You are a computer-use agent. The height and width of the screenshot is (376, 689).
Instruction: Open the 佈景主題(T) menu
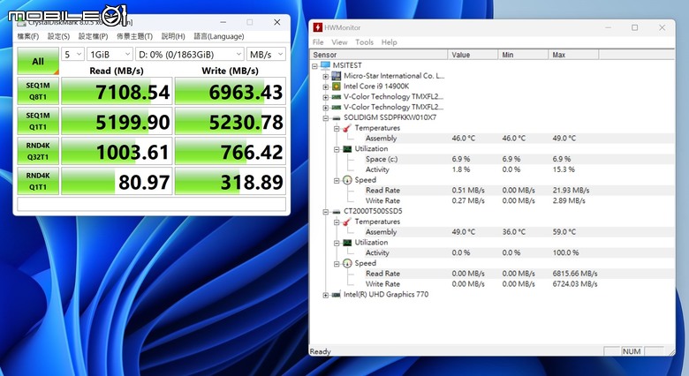pyautogui.click(x=134, y=36)
